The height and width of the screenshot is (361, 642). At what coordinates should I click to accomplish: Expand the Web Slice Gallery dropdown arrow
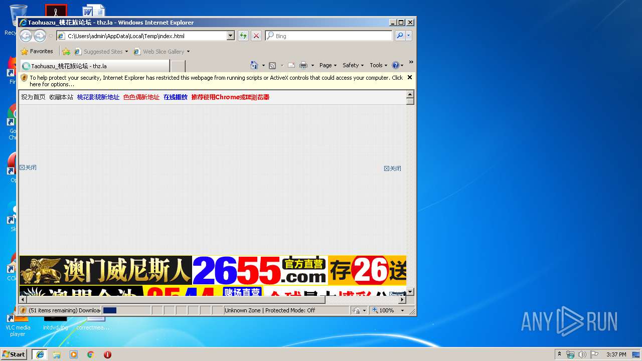tap(189, 52)
